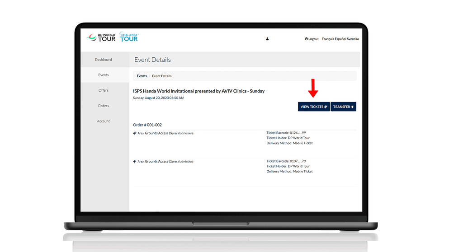Click the ticket icon beside barcode 0137 row
The image size is (449, 252).
point(135,161)
